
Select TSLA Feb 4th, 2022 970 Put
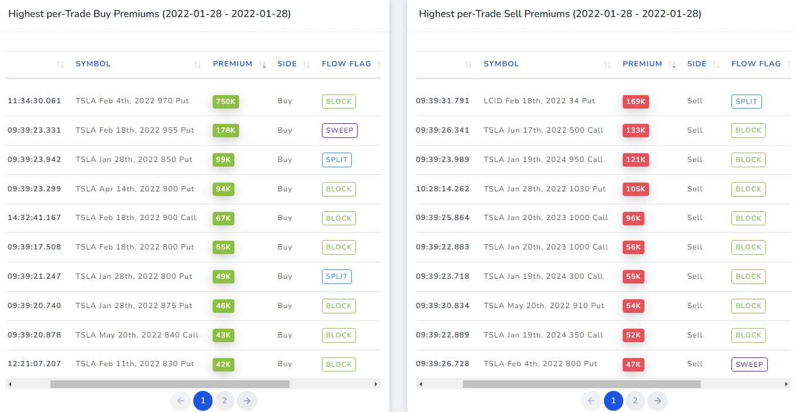(x=132, y=101)
